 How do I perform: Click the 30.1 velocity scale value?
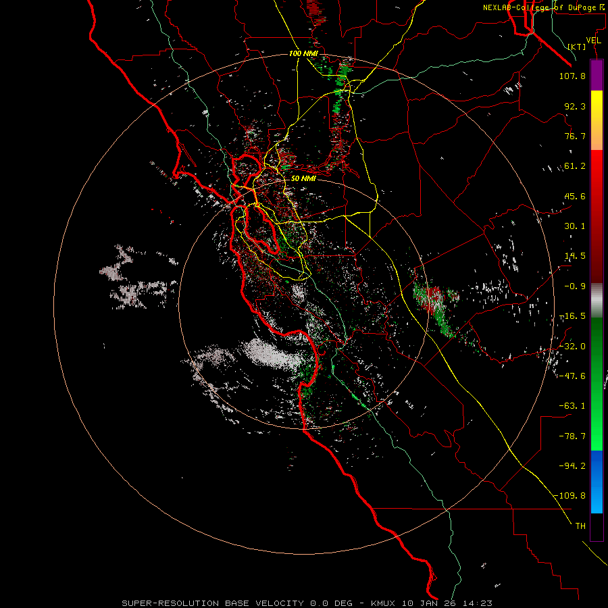[575, 226]
